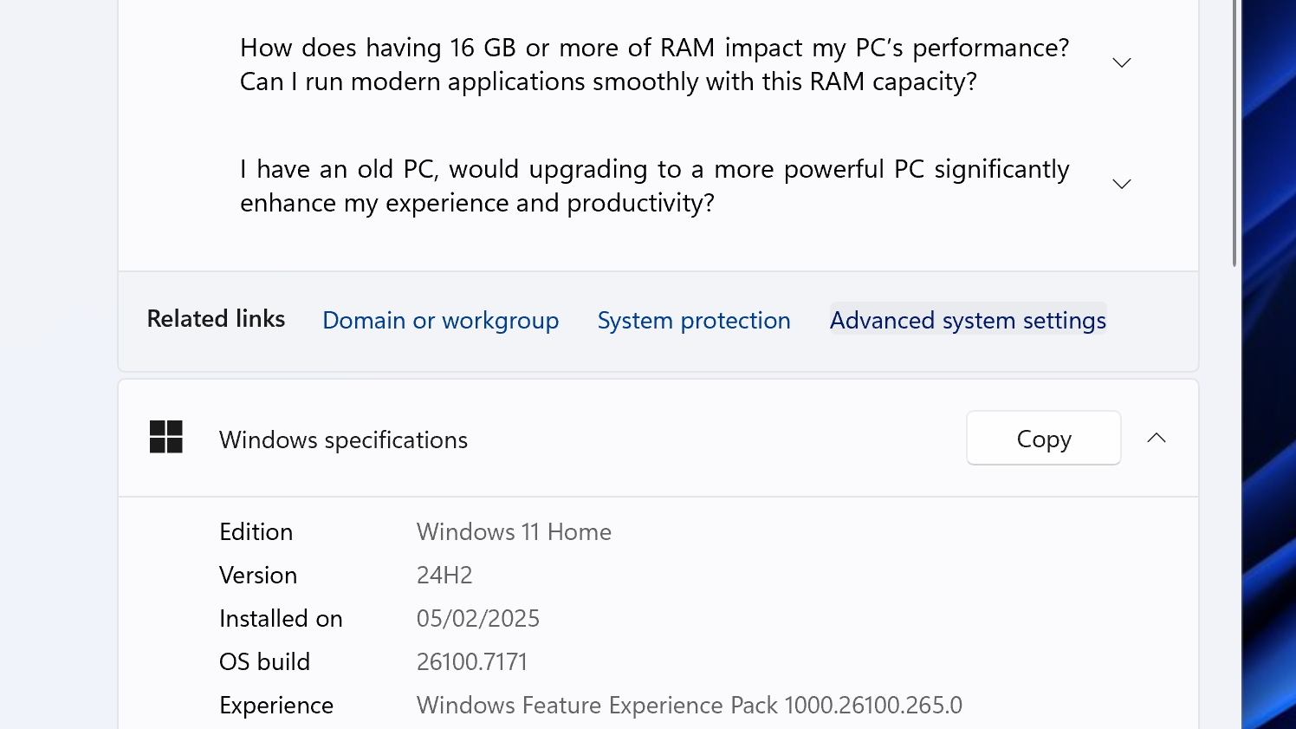Open Advanced system settings
This screenshot has width=1296, height=729.
tap(967, 320)
